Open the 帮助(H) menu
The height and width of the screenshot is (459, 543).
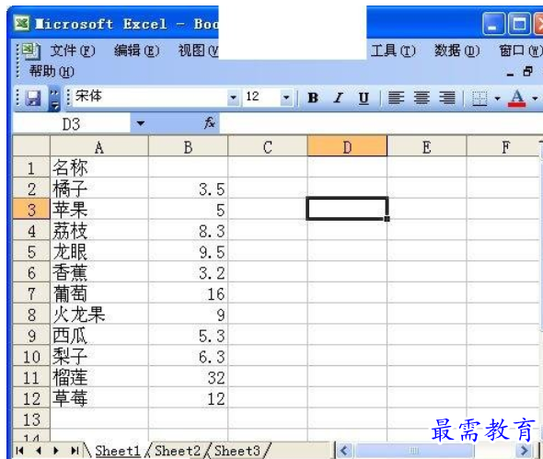click(52, 72)
